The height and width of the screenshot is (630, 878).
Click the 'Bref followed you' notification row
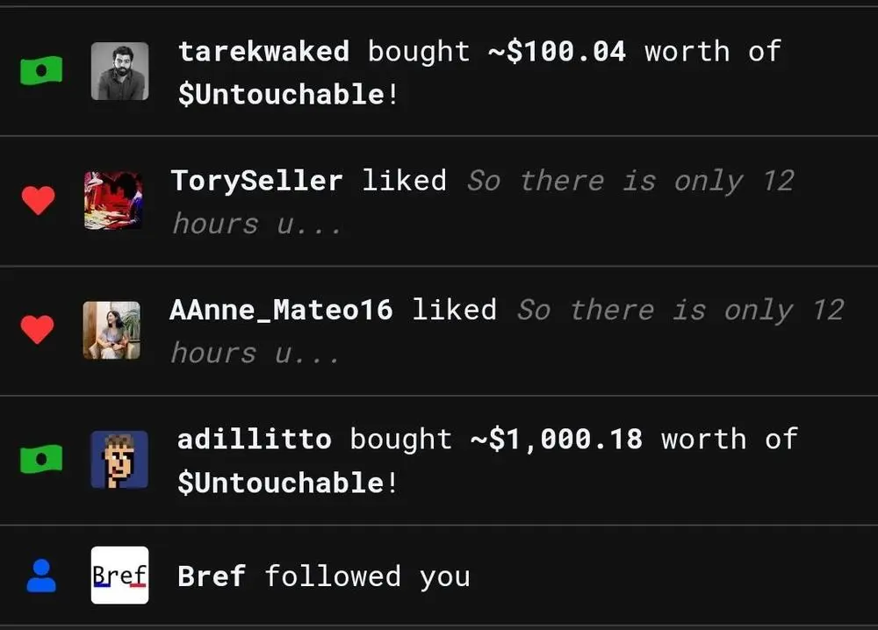(x=439, y=576)
